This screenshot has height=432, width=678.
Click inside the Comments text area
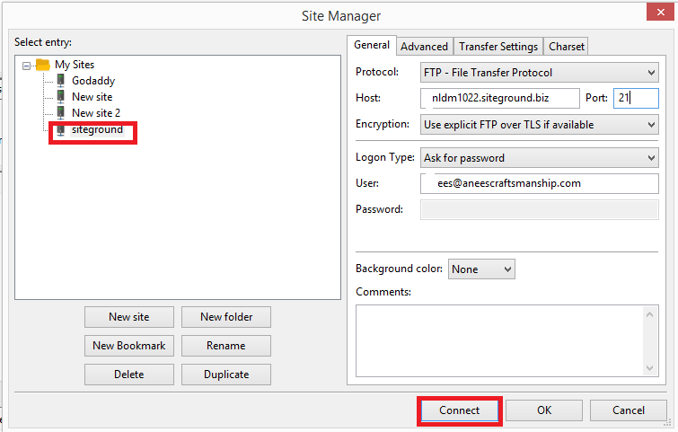click(x=499, y=340)
